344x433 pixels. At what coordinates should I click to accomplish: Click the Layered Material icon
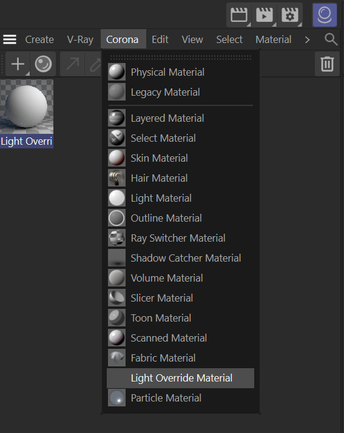pos(116,118)
